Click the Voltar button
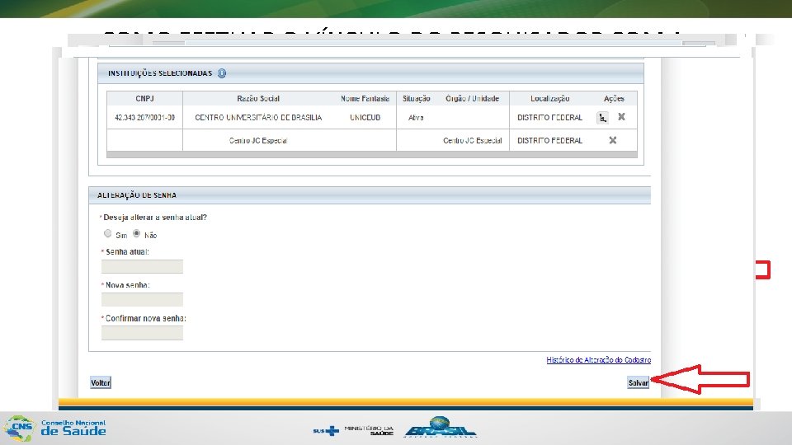Screen dimensions: 792x445 [101, 383]
